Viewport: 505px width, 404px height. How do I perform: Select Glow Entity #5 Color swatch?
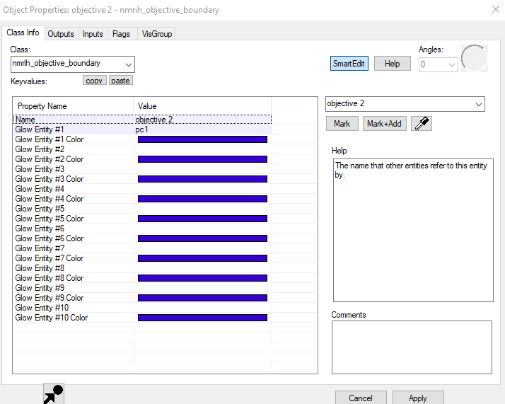pyautogui.click(x=202, y=219)
